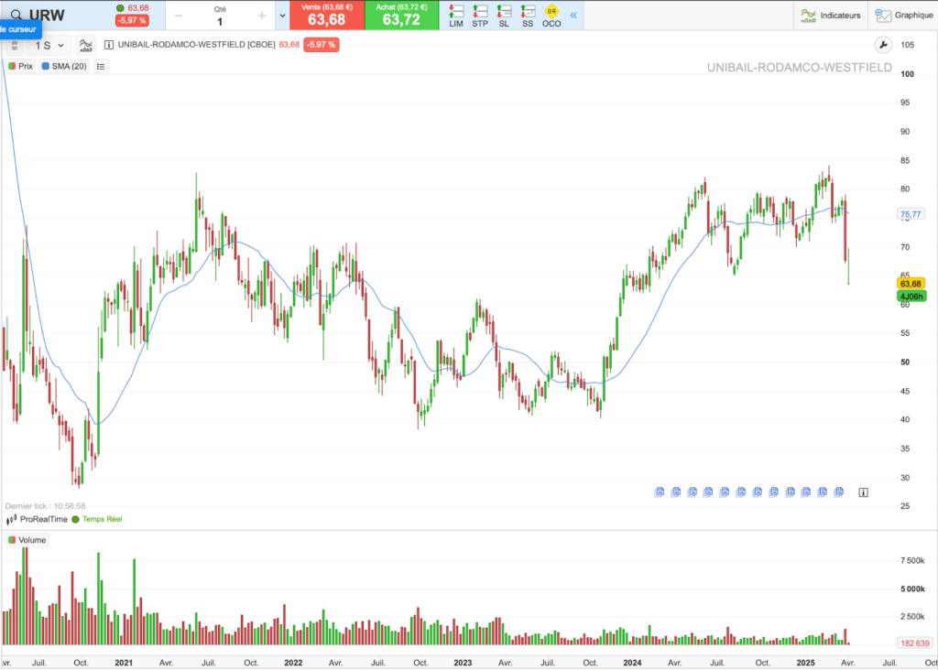Click the -5.97 % badge in chart title
Screen dimensions: 938x670
tap(322, 45)
